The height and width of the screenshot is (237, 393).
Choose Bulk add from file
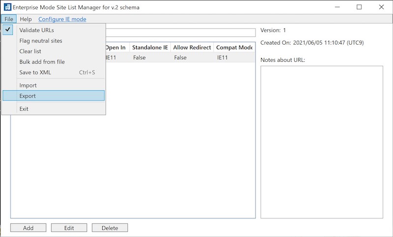(54, 61)
